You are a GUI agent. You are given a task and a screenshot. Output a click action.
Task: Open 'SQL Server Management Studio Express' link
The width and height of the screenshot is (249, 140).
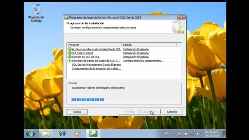click(96, 65)
